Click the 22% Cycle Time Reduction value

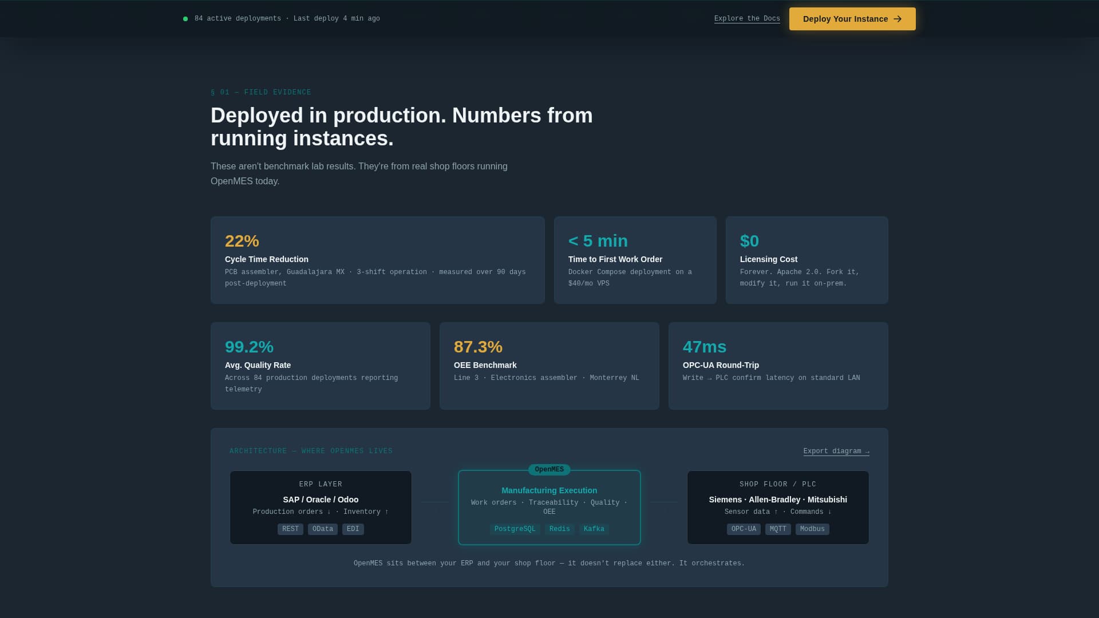click(x=242, y=241)
